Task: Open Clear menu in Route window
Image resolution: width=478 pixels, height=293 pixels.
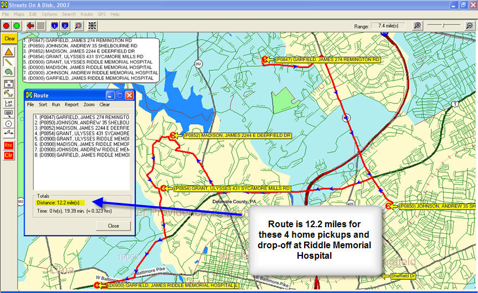Action: pos(104,104)
